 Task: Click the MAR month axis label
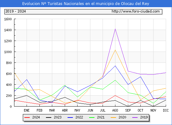coord(52,110)
